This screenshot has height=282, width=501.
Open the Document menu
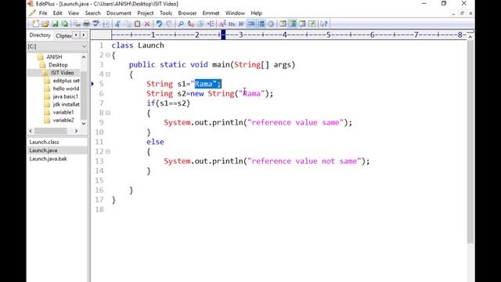click(x=119, y=13)
